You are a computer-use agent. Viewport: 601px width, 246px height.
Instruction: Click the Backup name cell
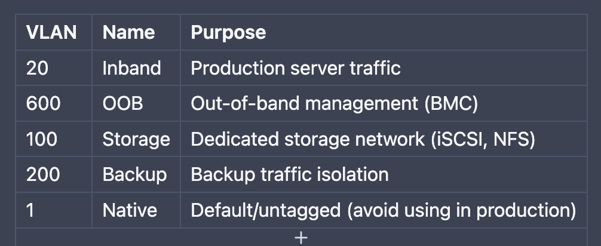click(136, 174)
